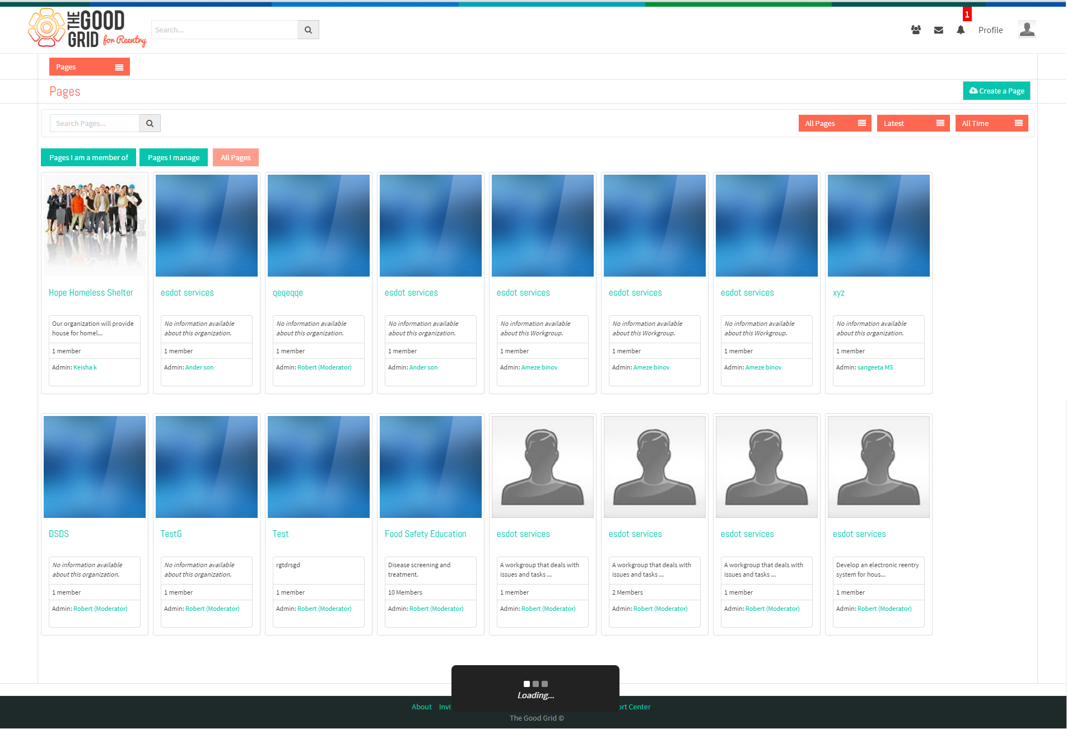Click the DSDS page blue thumbnail
1067x729 pixels.
[95, 466]
